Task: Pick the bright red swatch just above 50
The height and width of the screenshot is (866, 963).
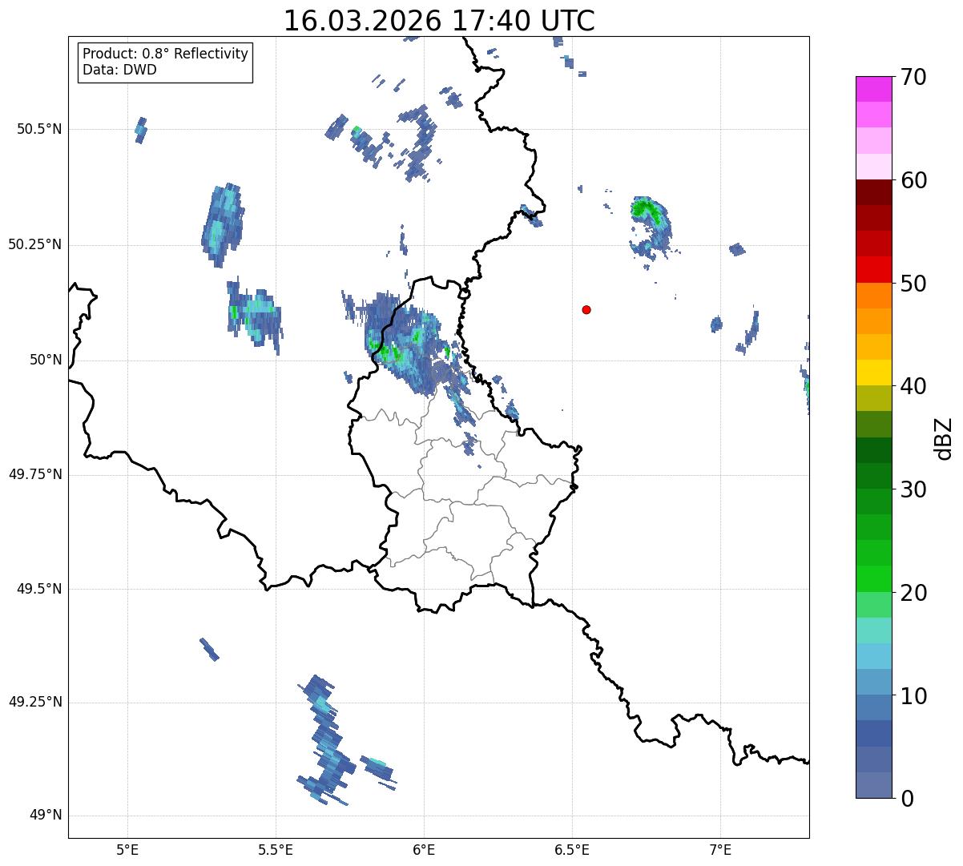Action: point(873,270)
